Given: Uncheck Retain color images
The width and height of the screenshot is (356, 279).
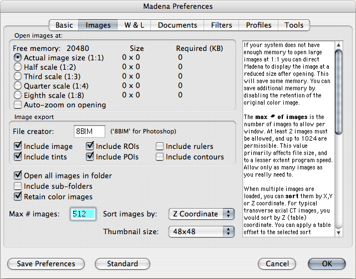Looking at the screenshot, I should [x=18, y=197].
